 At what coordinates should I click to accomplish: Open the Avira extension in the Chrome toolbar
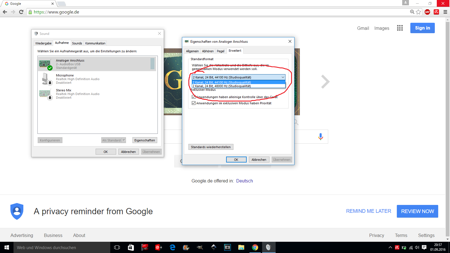click(436, 12)
